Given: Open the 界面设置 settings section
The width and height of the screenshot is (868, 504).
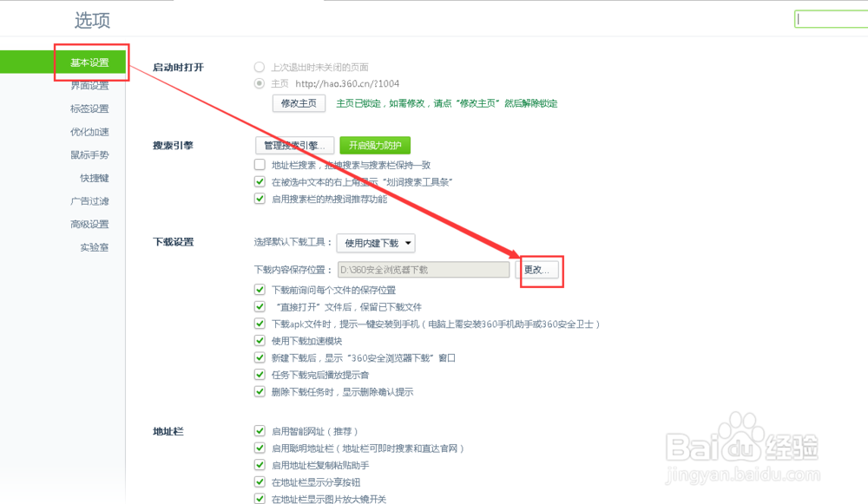Looking at the screenshot, I should [89, 85].
